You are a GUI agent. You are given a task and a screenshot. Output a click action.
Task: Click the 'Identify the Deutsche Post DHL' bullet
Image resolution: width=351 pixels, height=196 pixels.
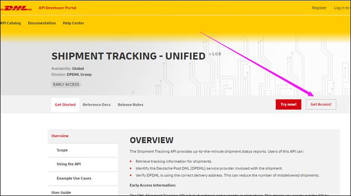point(209,169)
